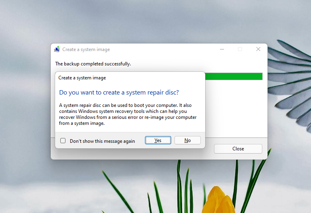Screen dimensions: 311x213
Task: Minimize the Create a system image window
Action: pos(222,49)
